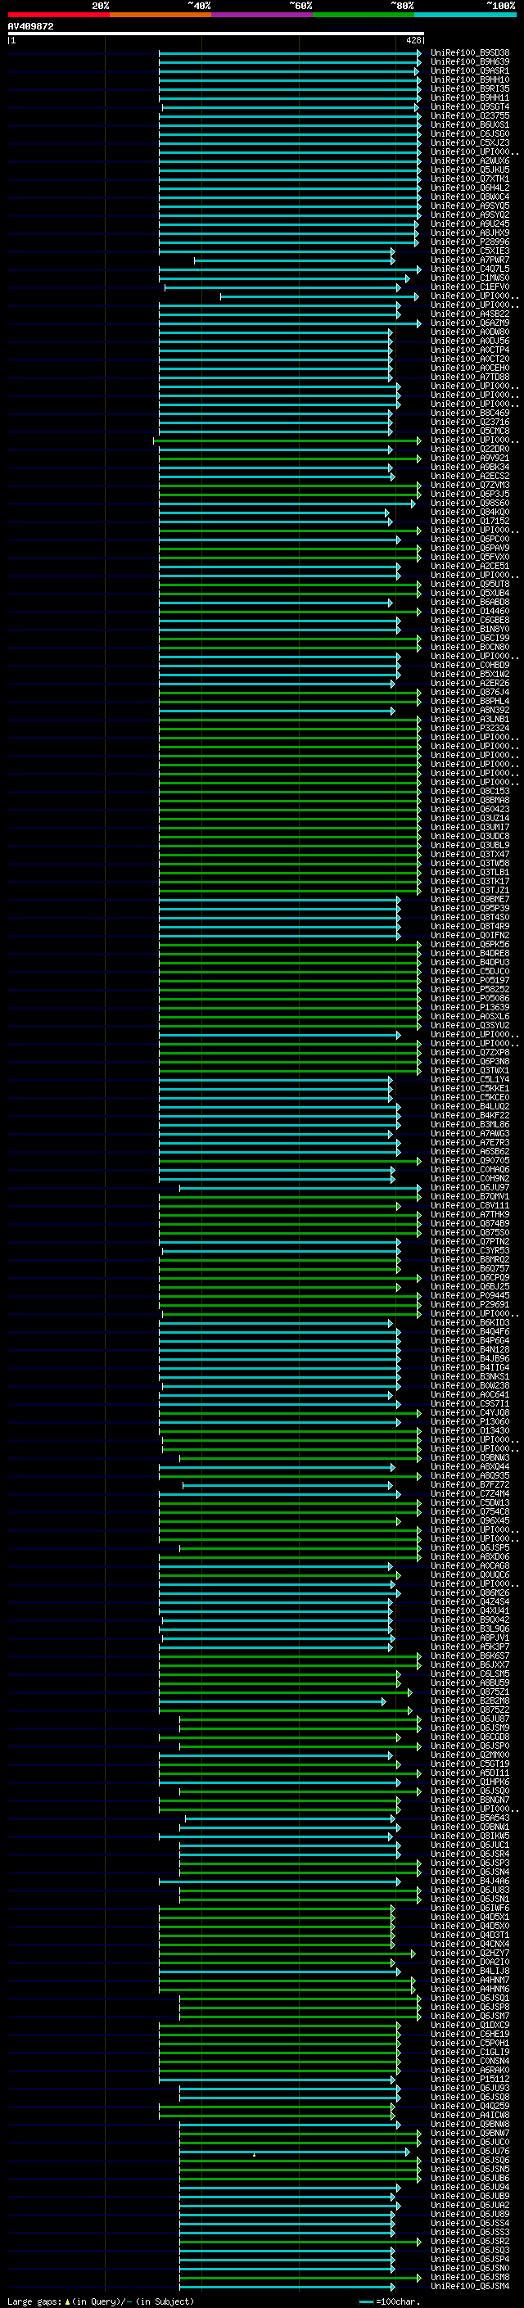Select hit UniRef100_P13639

pyautogui.click(x=470, y=1008)
